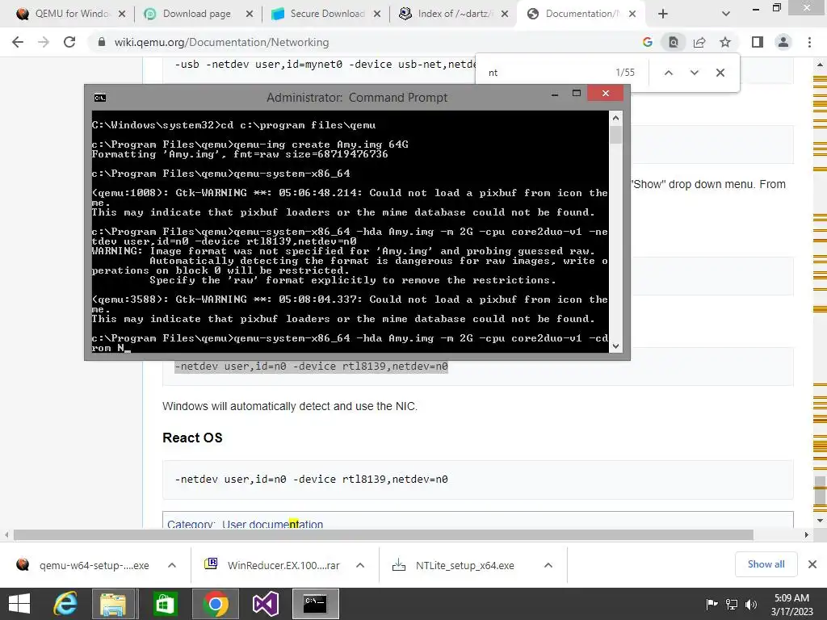Show all downloads
The width and height of the screenshot is (827, 620).
tap(766, 564)
